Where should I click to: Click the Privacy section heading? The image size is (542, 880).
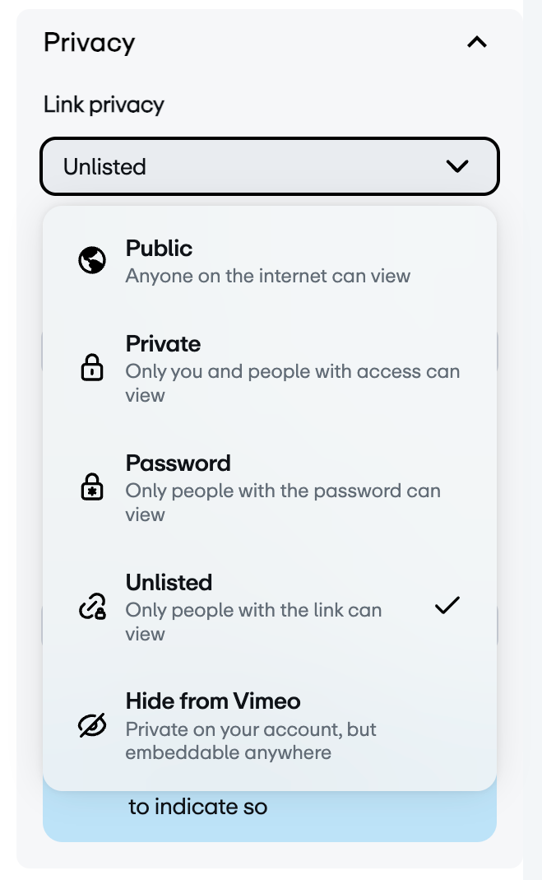tap(89, 42)
